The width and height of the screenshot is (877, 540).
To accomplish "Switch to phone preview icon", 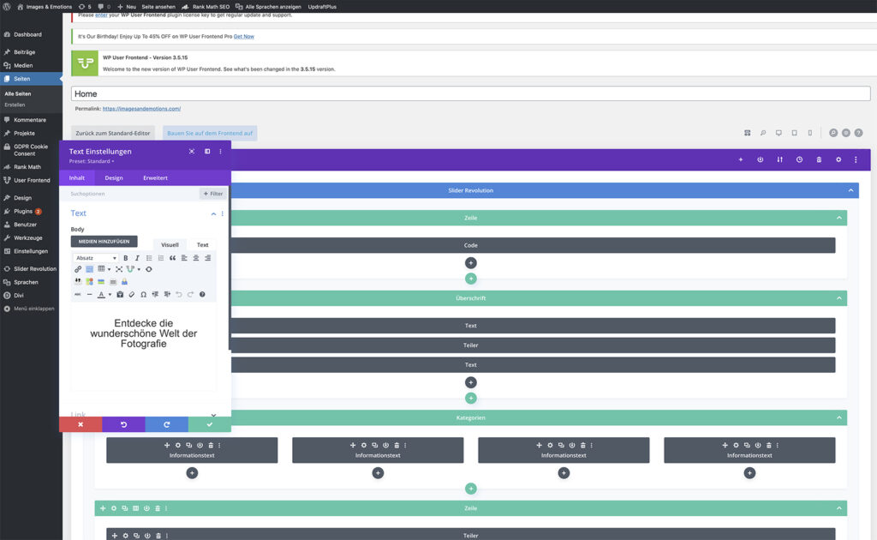I will point(810,133).
